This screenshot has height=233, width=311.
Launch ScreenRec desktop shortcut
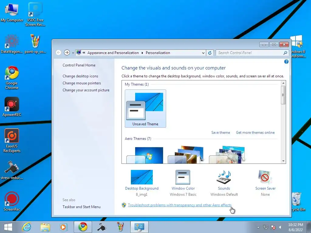pos(12,201)
